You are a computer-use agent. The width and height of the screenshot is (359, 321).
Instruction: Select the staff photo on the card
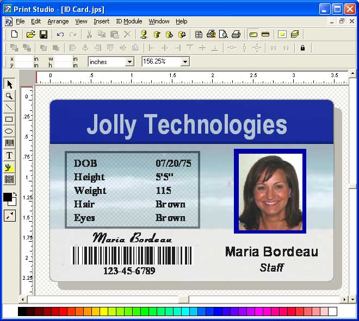coord(270,191)
